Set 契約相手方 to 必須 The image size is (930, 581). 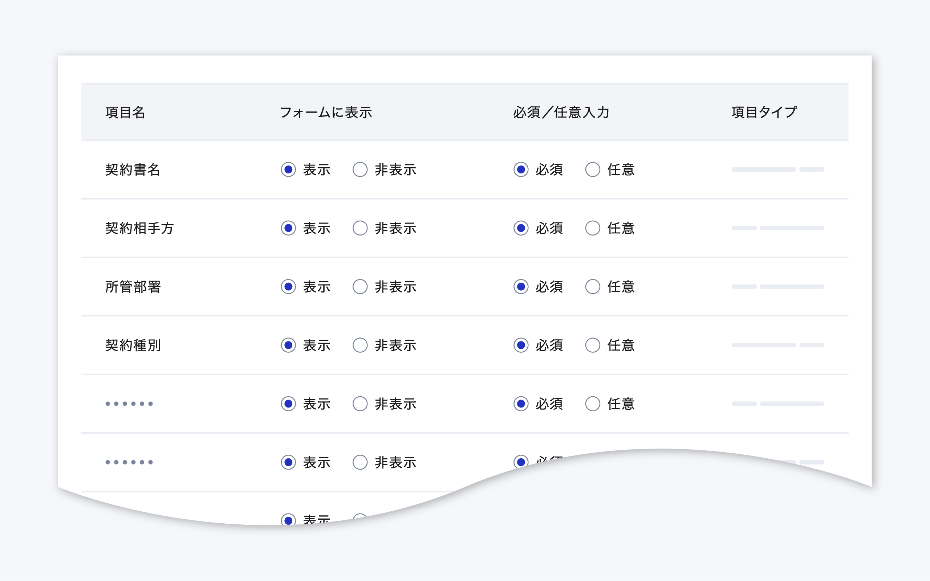(x=520, y=228)
